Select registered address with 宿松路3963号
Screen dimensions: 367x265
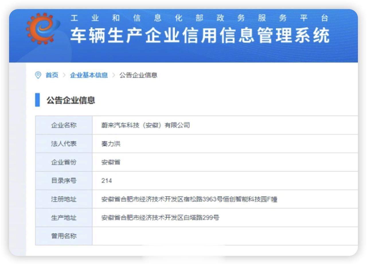[189, 199]
